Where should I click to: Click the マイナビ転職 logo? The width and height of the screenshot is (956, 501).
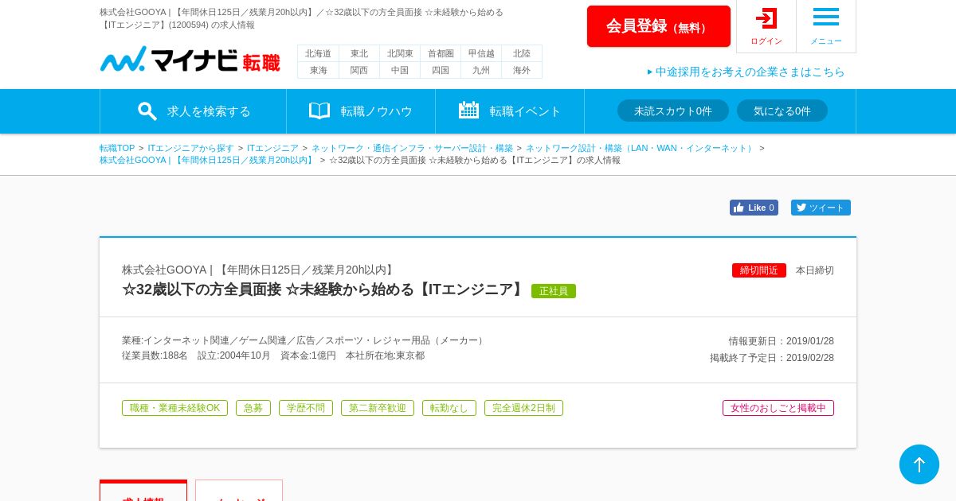coord(190,60)
